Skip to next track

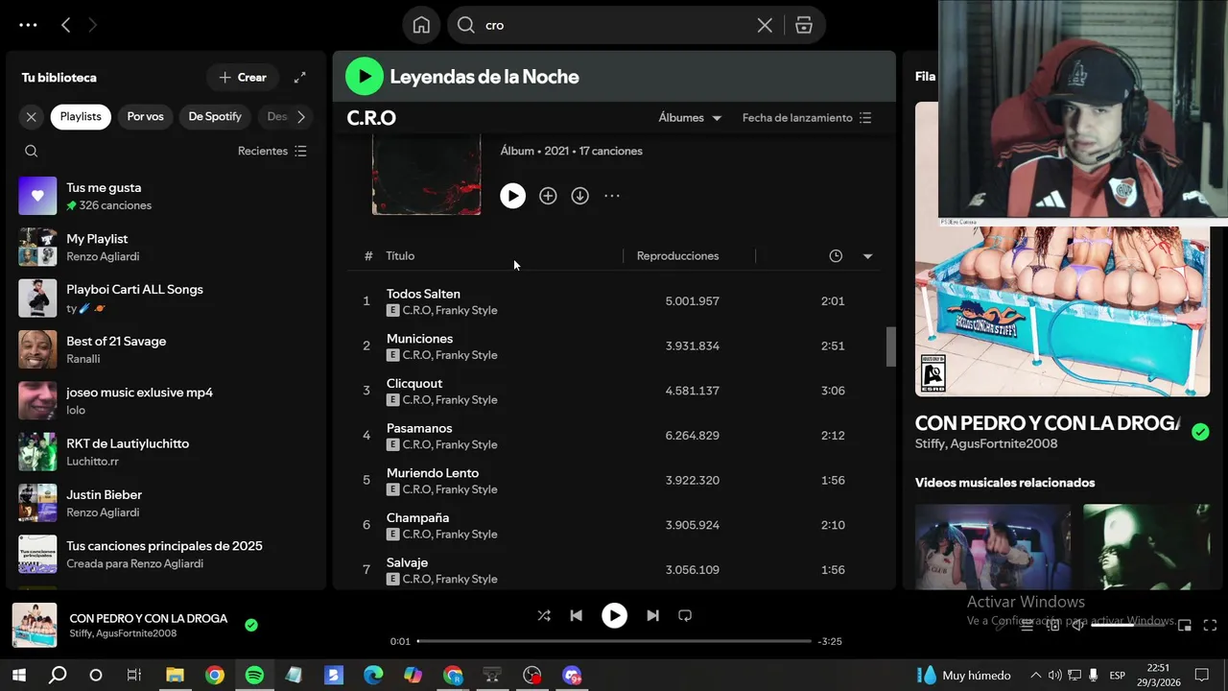(652, 616)
